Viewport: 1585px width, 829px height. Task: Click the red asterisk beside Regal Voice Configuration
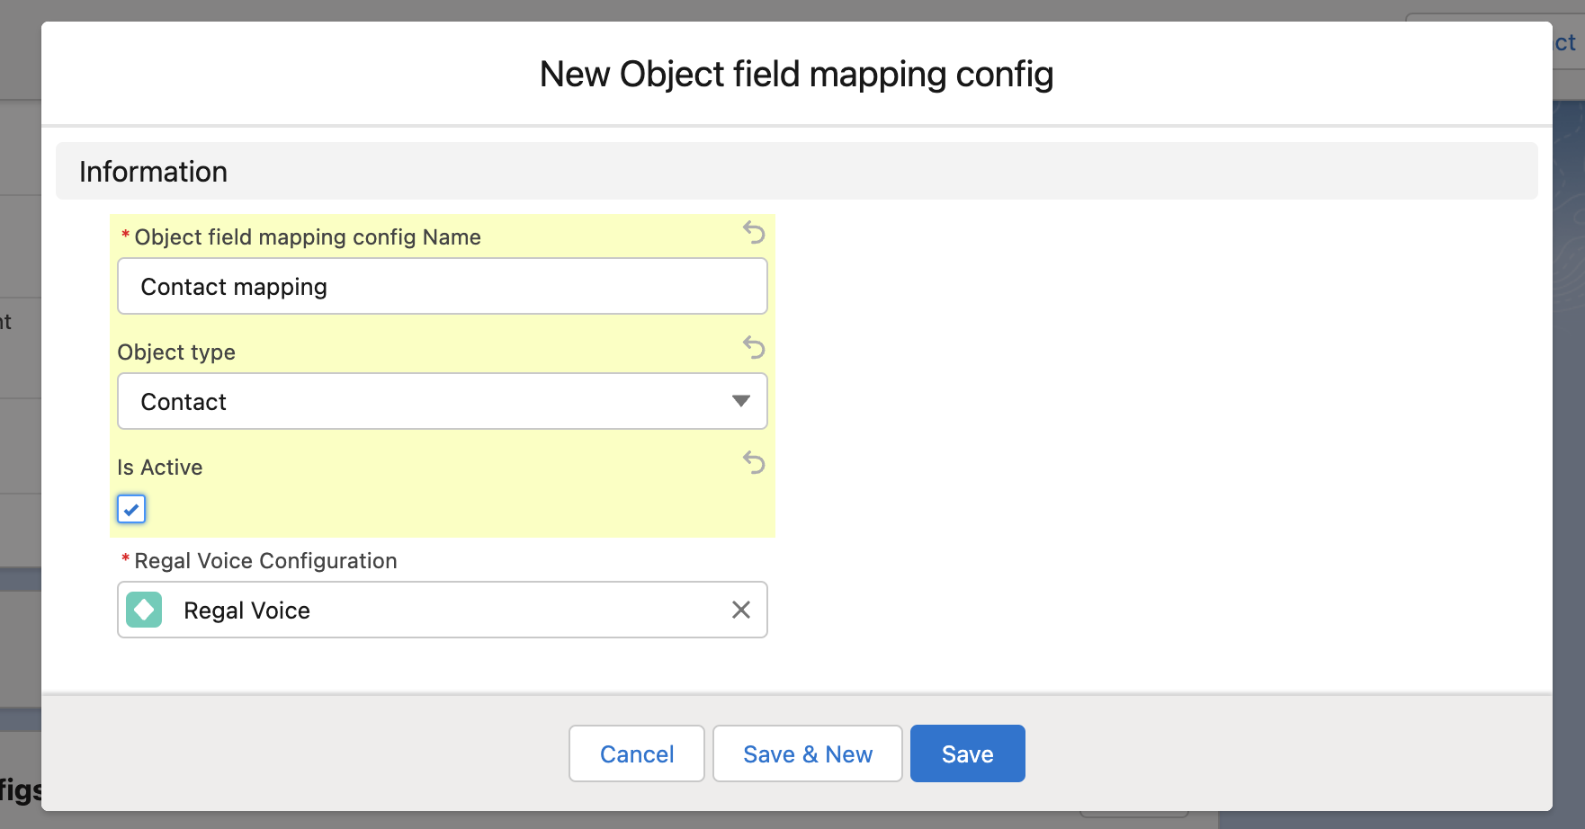(125, 560)
